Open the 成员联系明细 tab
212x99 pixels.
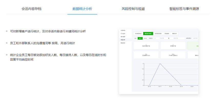158,34
